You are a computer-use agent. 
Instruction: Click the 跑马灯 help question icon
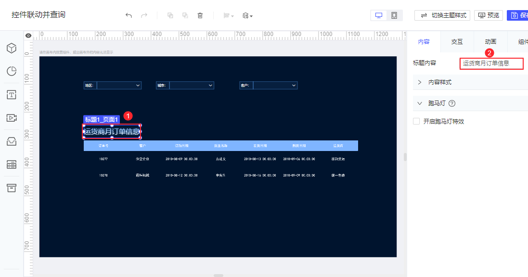(452, 104)
